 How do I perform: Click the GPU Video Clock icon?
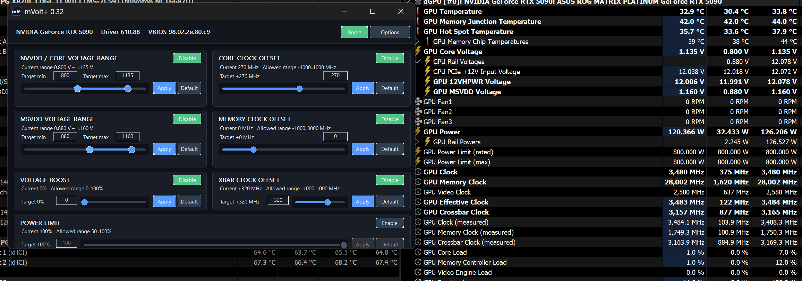pyautogui.click(x=418, y=192)
